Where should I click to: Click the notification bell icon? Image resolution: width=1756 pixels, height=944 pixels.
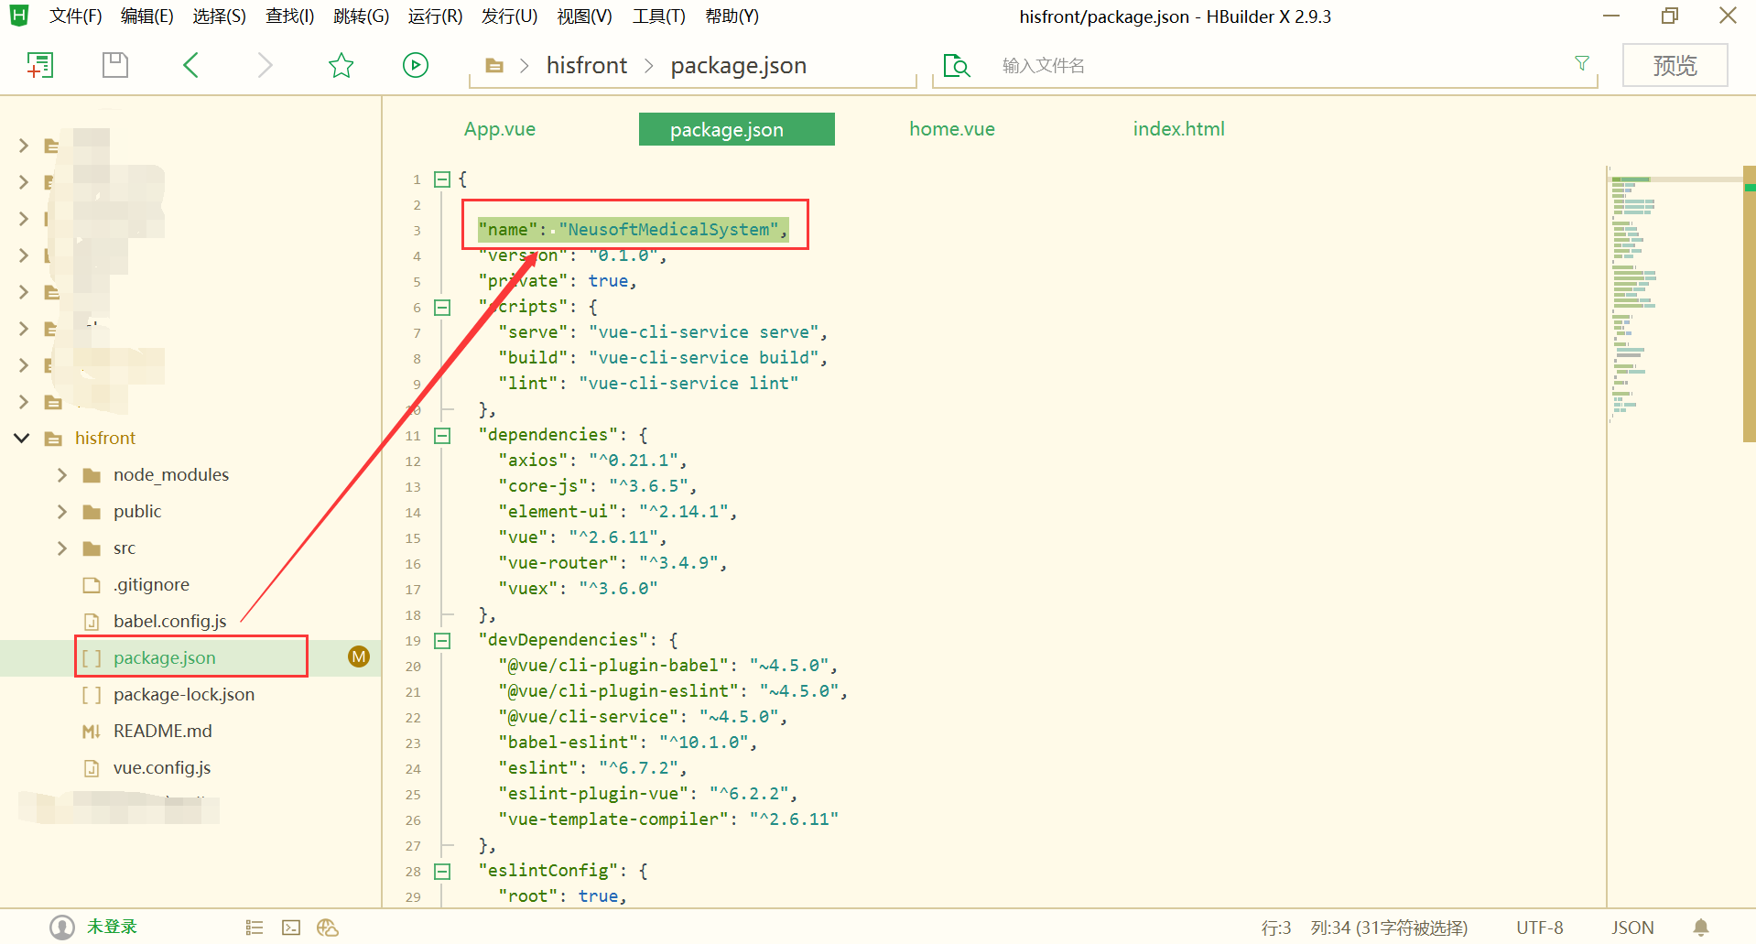click(x=1700, y=928)
